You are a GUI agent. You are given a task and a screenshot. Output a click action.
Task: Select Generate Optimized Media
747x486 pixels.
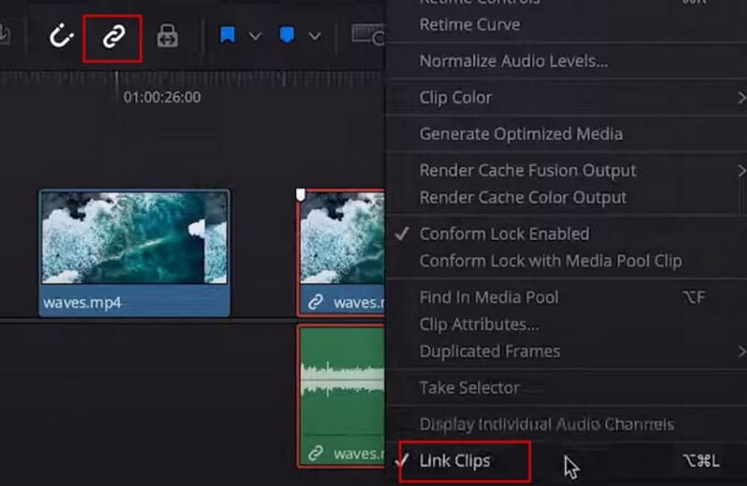point(520,133)
